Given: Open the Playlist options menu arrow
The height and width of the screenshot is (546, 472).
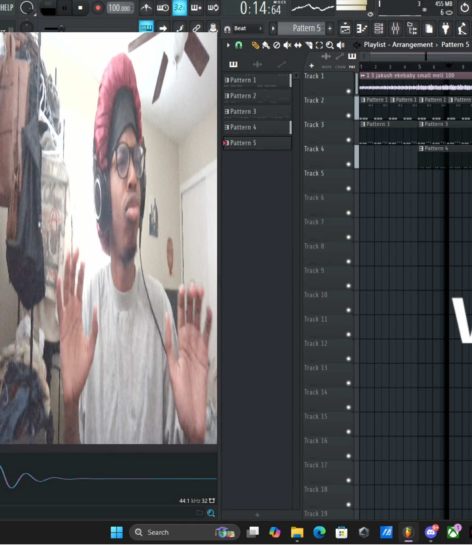Looking at the screenshot, I should [x=228, y=45].
